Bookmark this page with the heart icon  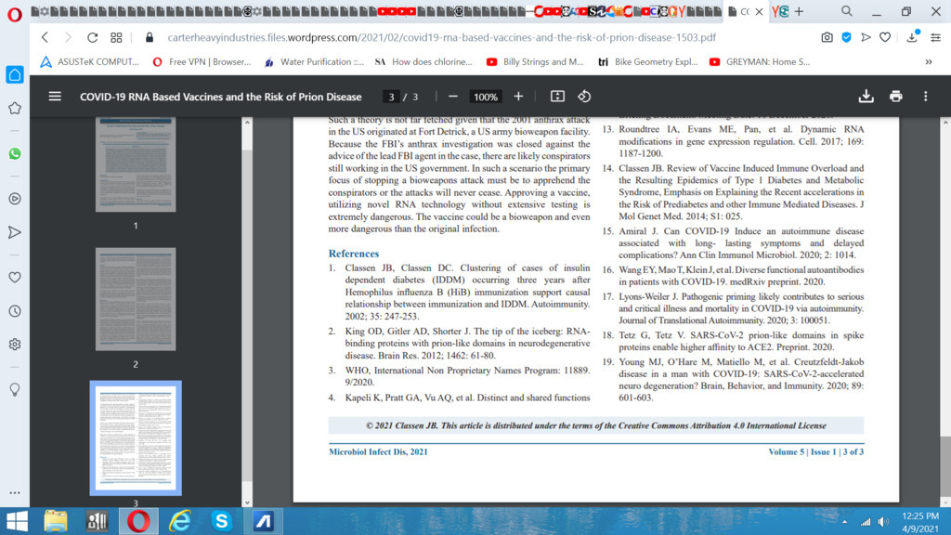point(885,38)
